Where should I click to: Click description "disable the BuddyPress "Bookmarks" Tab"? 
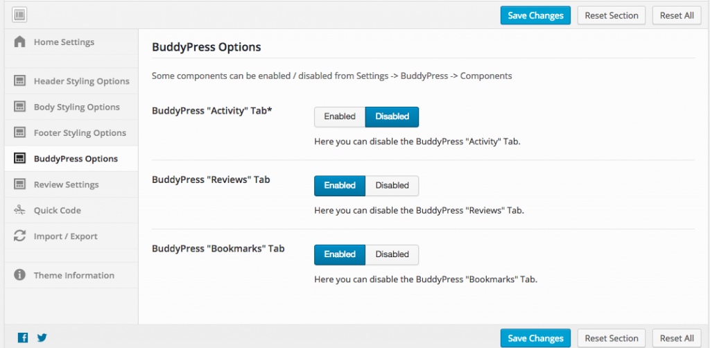[426, 279]
